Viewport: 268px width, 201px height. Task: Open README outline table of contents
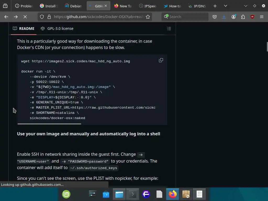pos(169,29)
